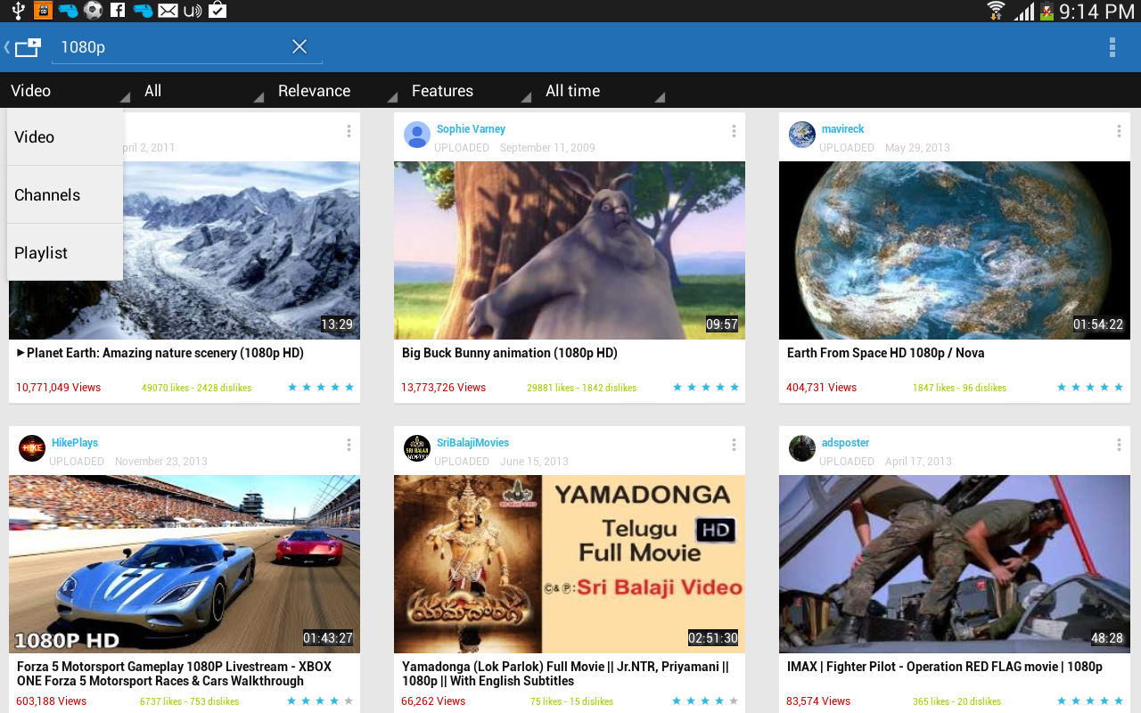The image size is (1141, 713).
Task: Open options for IMAX Fighter Pilot card
Action: 1119,445
